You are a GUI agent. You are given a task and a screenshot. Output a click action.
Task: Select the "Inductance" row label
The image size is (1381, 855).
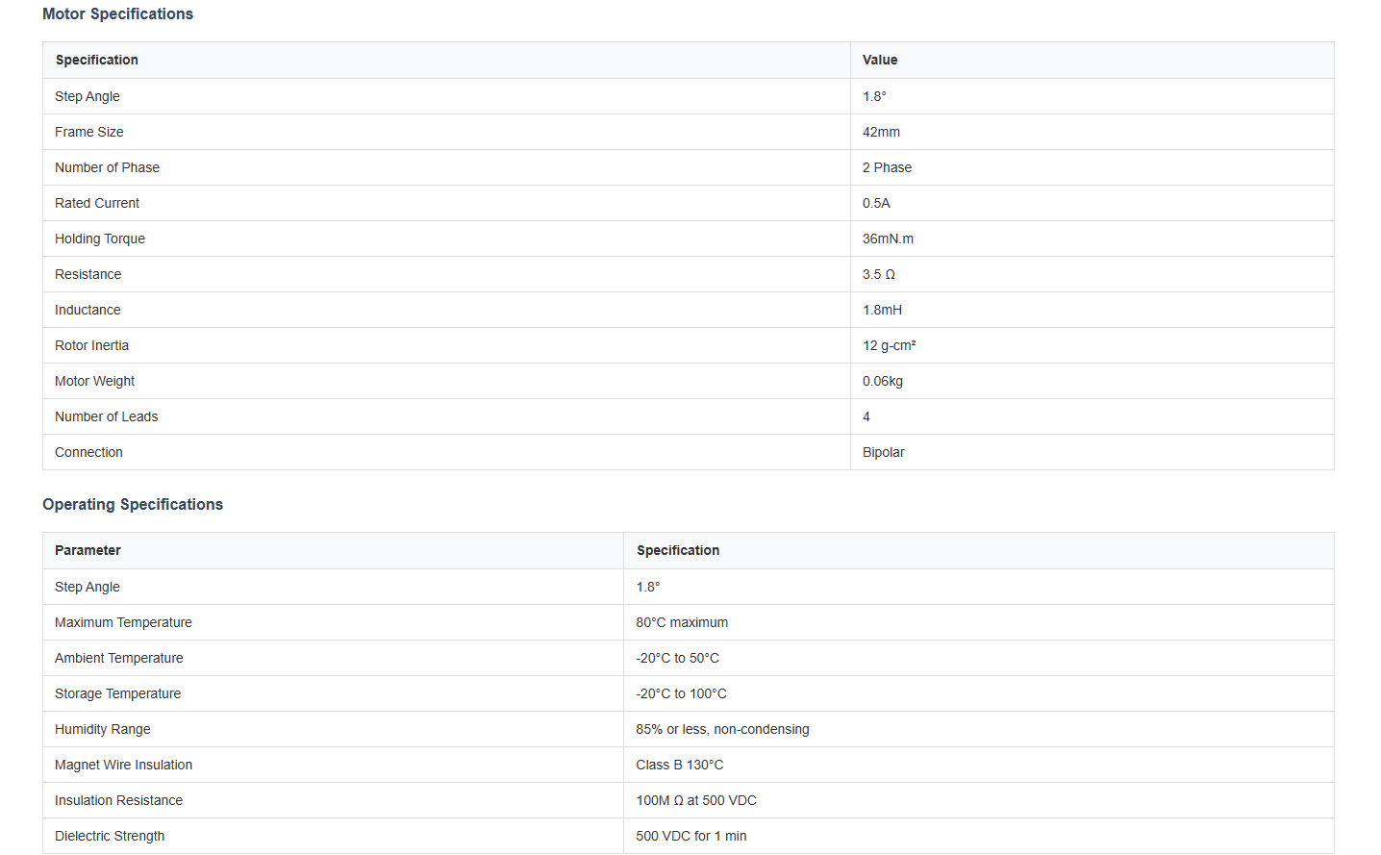[88, 310]
